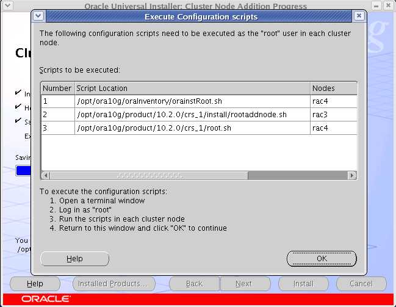Click the horizontal scrollbar thumb of scripts table
The height and width of the screenshot is (307, 396).
coord(149,175)
